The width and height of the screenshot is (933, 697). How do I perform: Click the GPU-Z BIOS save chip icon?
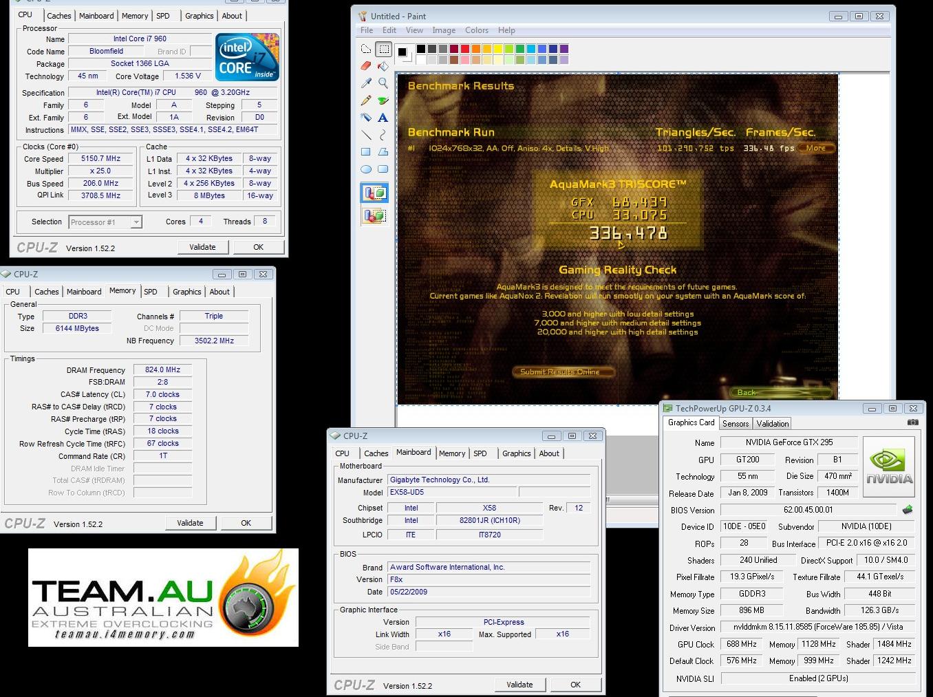click(x=908, y=510)
